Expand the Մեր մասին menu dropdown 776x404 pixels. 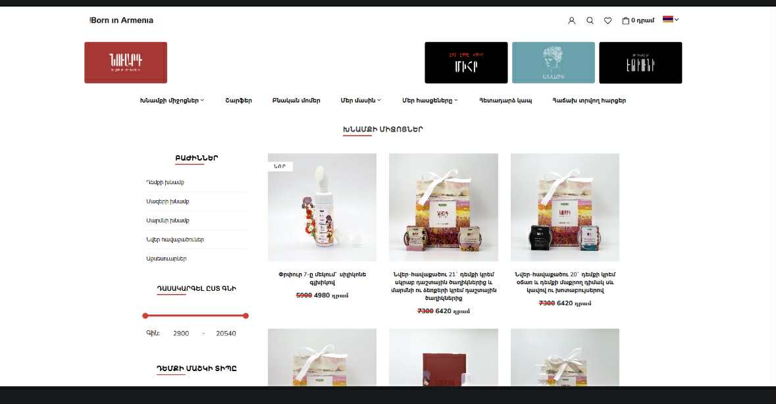[x=379, y=101]
